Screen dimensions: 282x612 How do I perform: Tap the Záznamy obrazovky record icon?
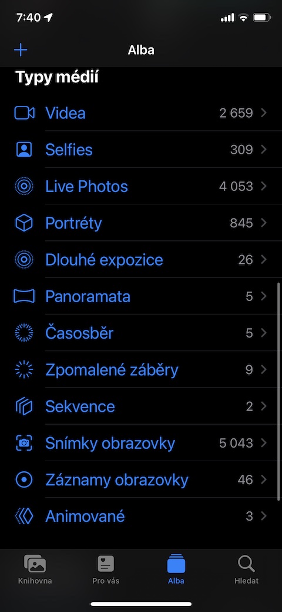pos(24,479)
